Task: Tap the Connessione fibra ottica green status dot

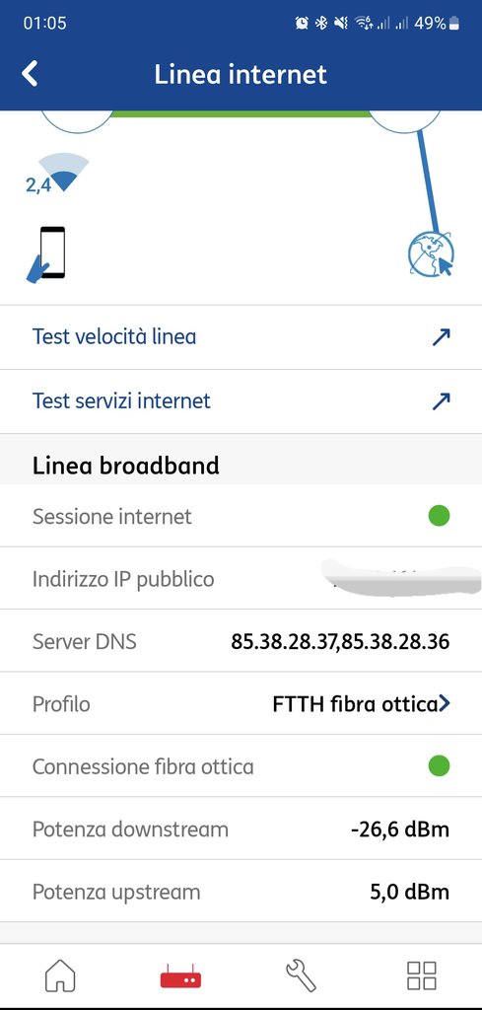Action: tap(439, 765)
